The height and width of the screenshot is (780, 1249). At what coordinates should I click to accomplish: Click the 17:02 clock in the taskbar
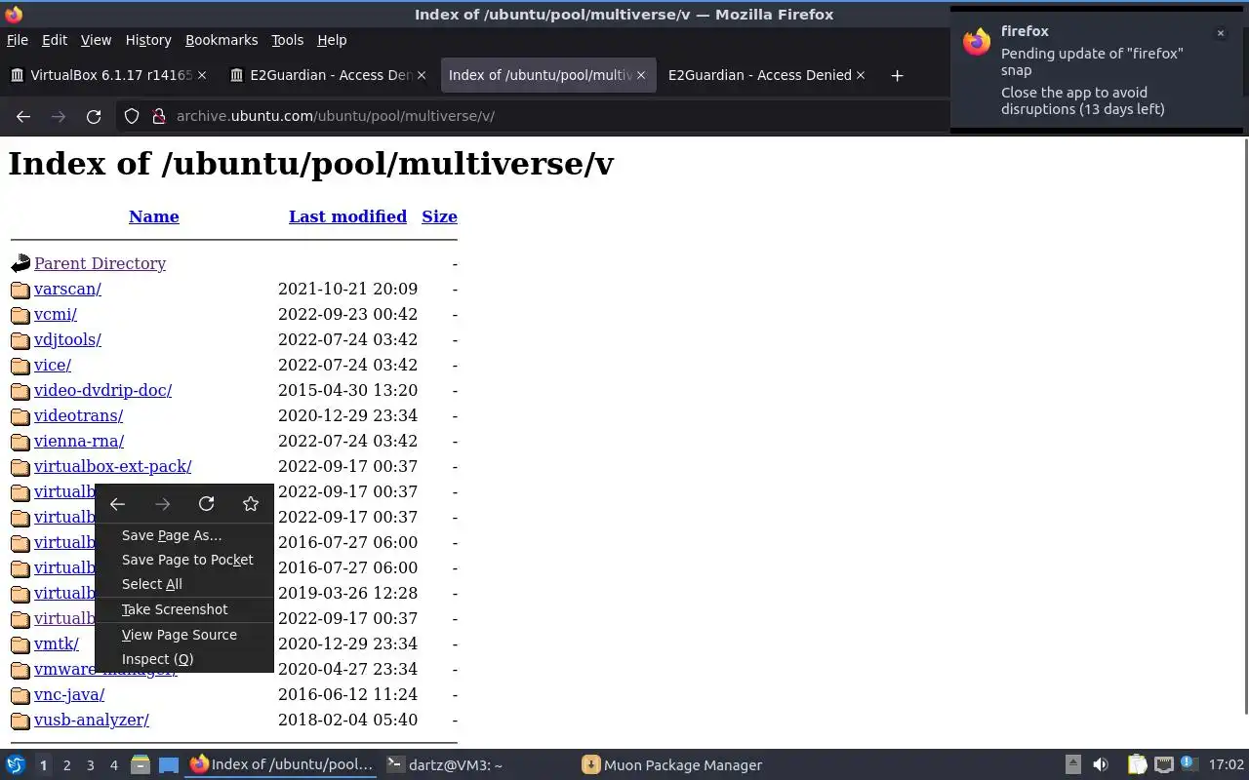1227,765
